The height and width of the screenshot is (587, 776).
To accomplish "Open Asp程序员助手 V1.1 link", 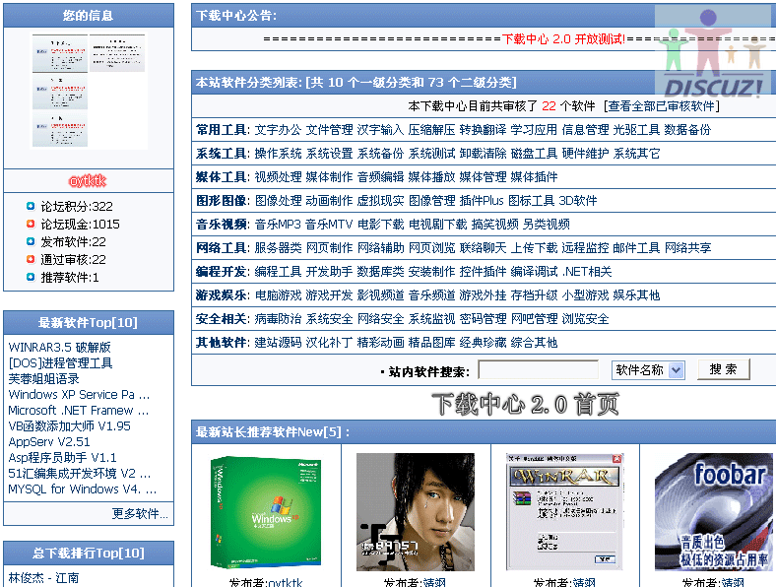I will pos(62,458).
